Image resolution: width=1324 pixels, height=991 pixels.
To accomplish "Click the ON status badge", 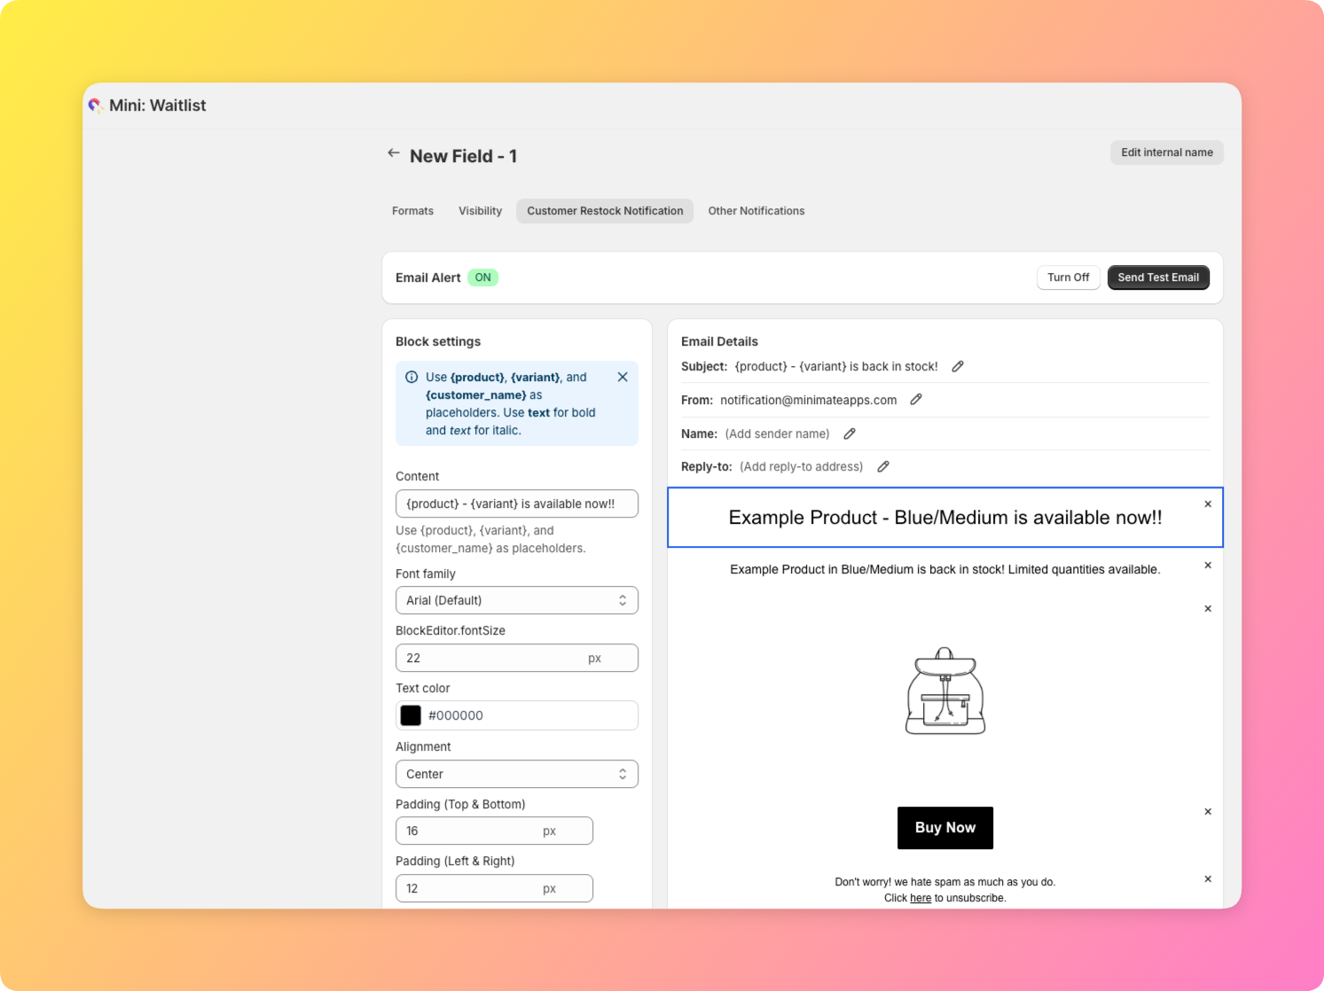I will (482, 277).
